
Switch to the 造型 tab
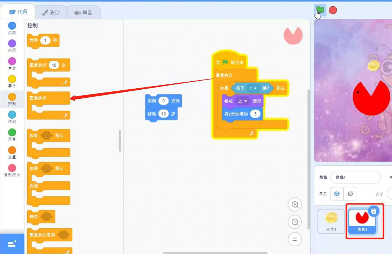coord(51,13)
